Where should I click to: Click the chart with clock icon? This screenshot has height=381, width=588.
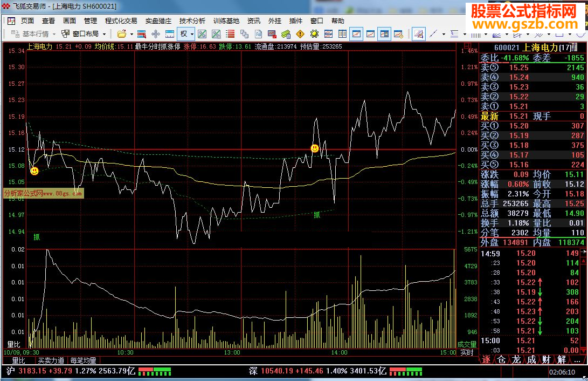tap(398, 34)
